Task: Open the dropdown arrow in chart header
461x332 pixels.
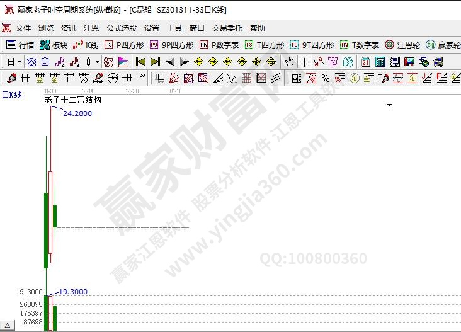Action: click(389, 105)
